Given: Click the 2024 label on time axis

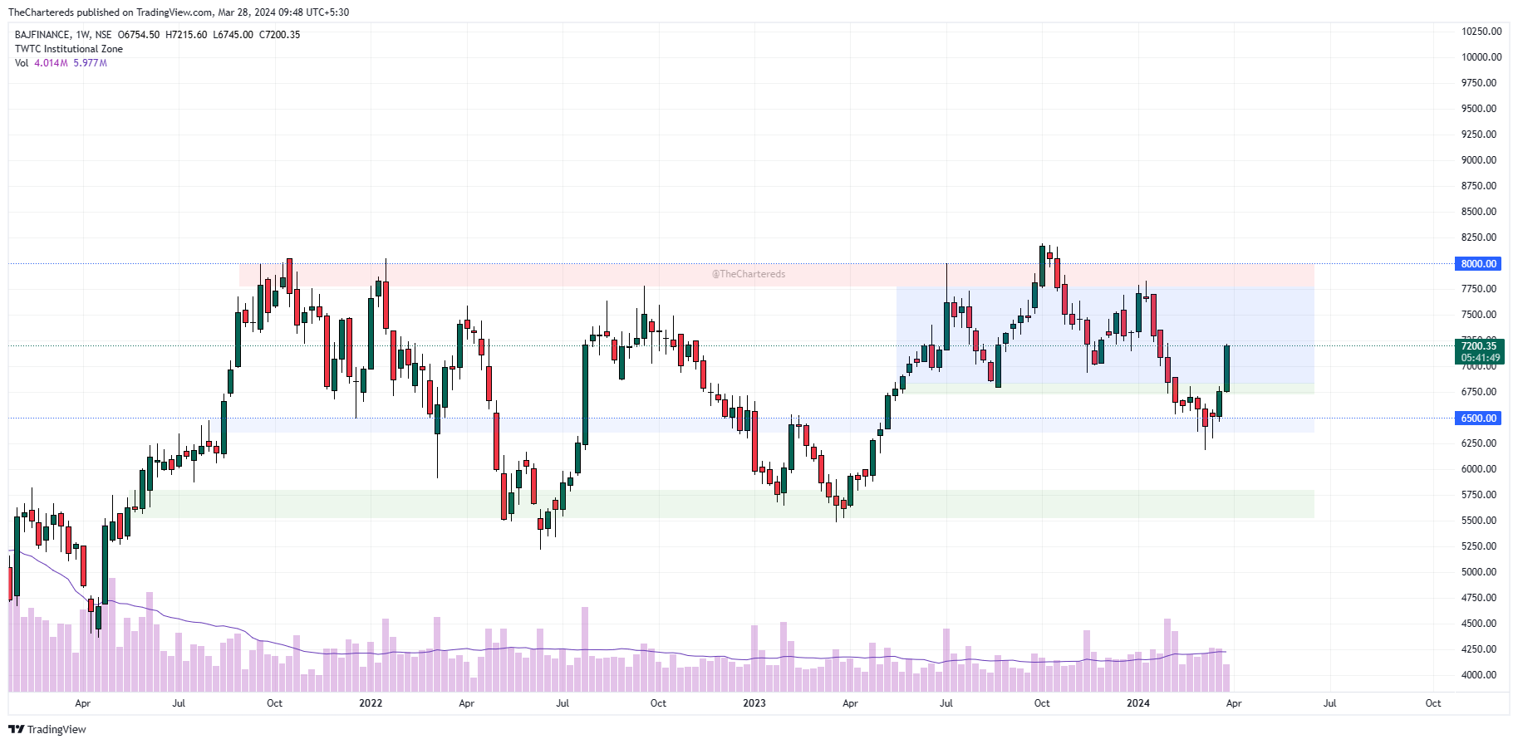Looking at the screenshot, I should point(1138,703).
